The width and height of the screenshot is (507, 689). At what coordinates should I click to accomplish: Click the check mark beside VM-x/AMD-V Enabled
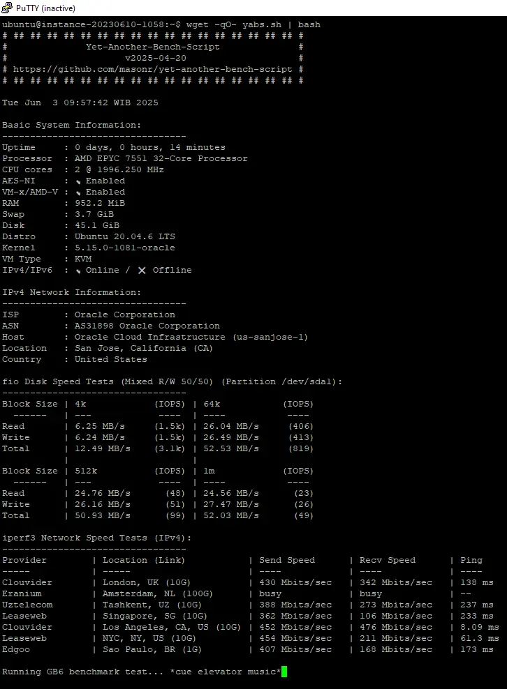(78, 192)
